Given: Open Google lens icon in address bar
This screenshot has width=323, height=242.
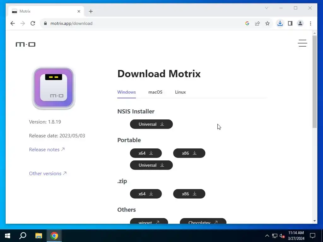Looking at the screenshot, I should coord(247,23).
